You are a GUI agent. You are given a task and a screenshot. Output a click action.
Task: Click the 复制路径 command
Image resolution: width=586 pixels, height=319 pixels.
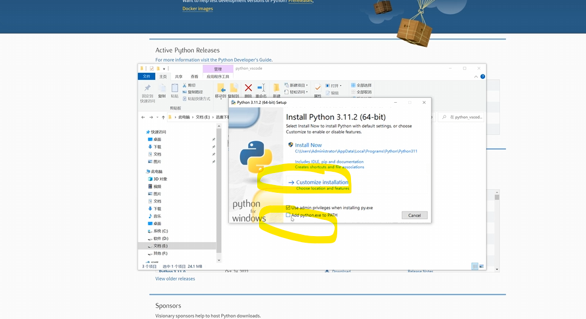click(192, 92)
